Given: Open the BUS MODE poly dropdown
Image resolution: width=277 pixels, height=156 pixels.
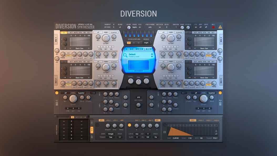Looking at the screenshot, I should [x=139, y=97].
